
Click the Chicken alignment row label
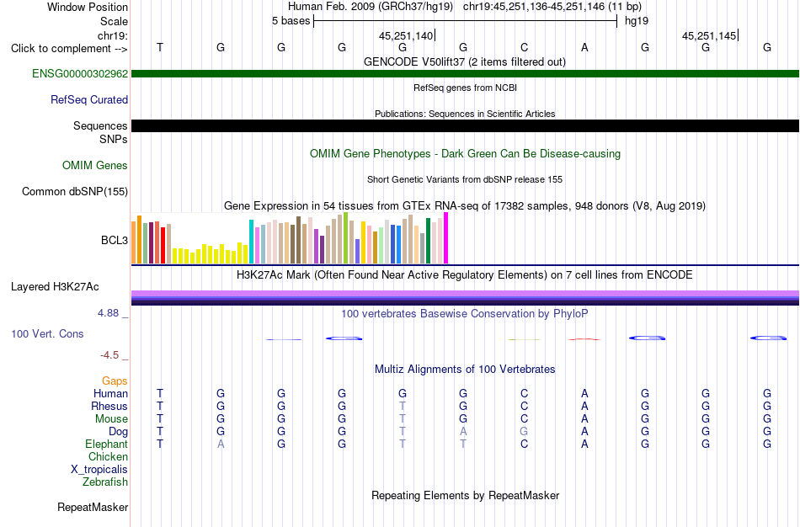click(108, 456)
